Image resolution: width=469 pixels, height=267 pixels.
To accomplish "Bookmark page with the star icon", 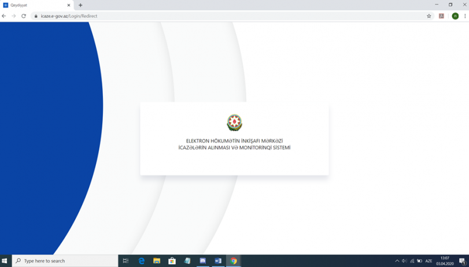I will click(x=429, y=16).
